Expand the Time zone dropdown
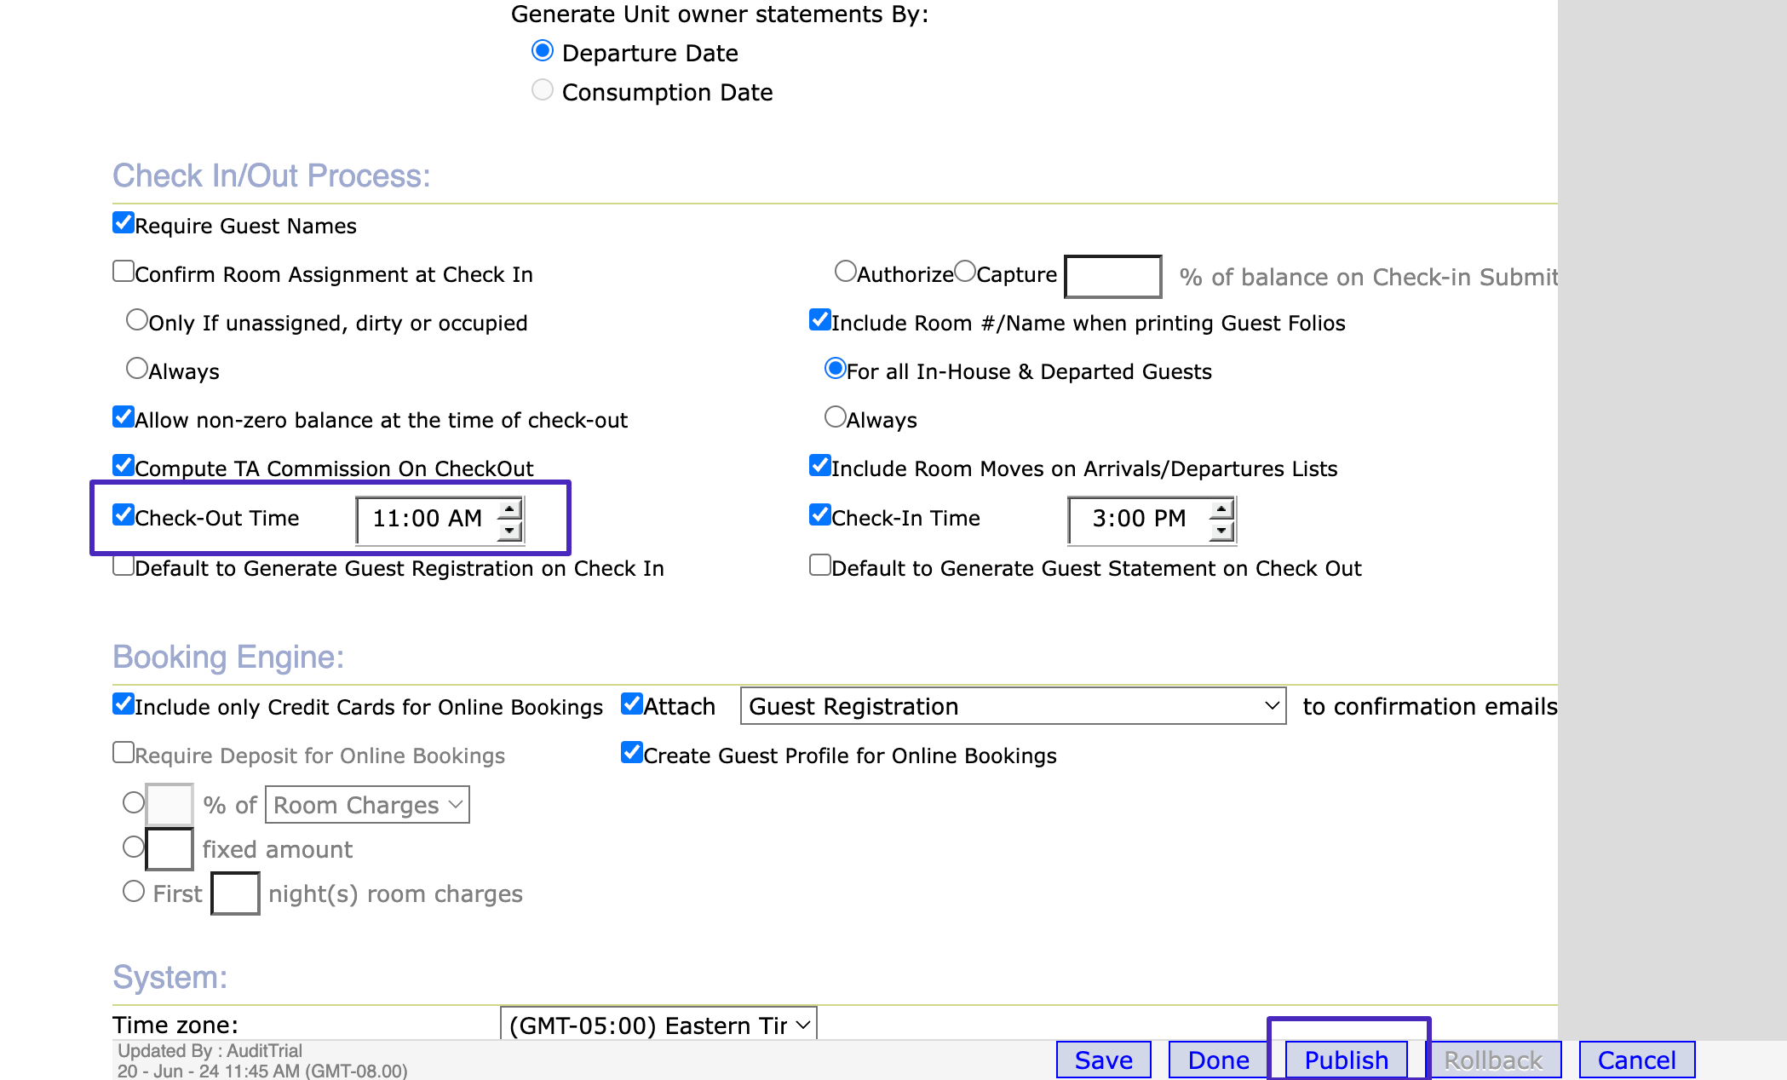1787x1080 pixels. pyautogui.click(x=658, y=1025)
